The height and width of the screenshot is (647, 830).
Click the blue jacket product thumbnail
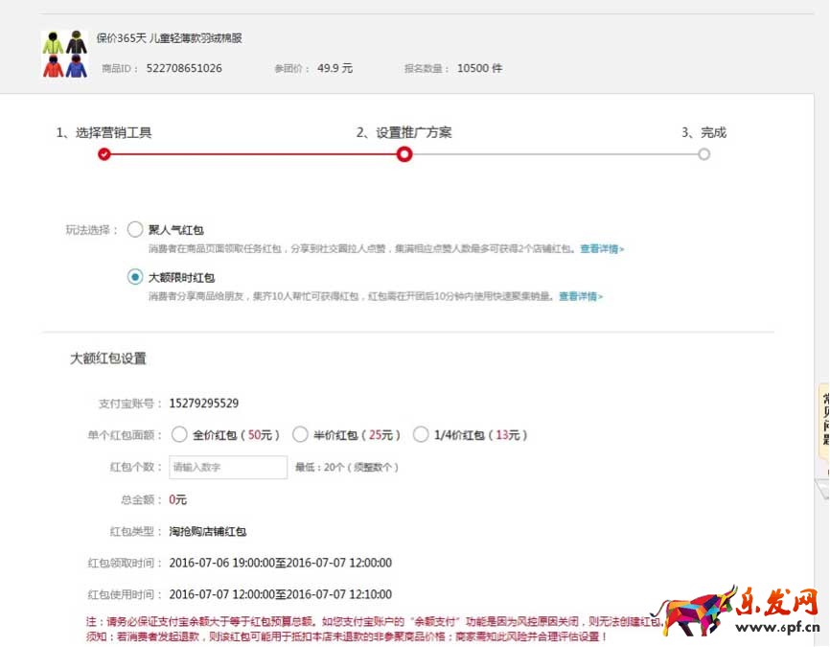tap(77, 65)
